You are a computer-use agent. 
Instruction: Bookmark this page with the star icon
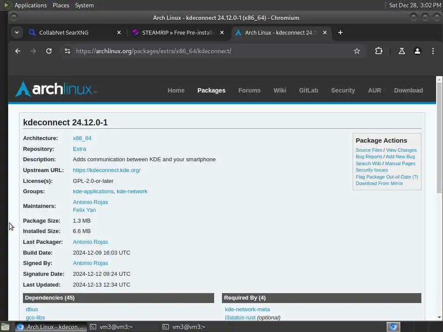point(357,51)
